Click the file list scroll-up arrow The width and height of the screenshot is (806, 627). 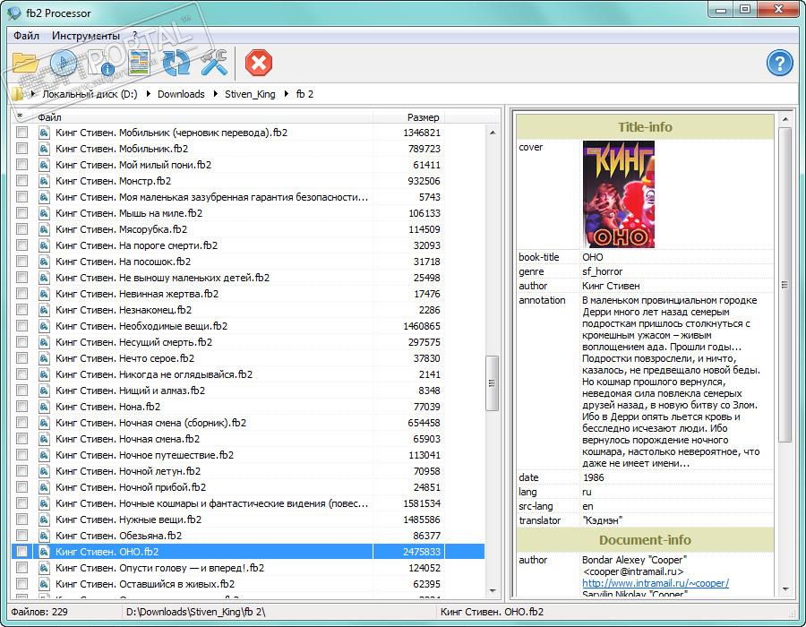(493, 133)
